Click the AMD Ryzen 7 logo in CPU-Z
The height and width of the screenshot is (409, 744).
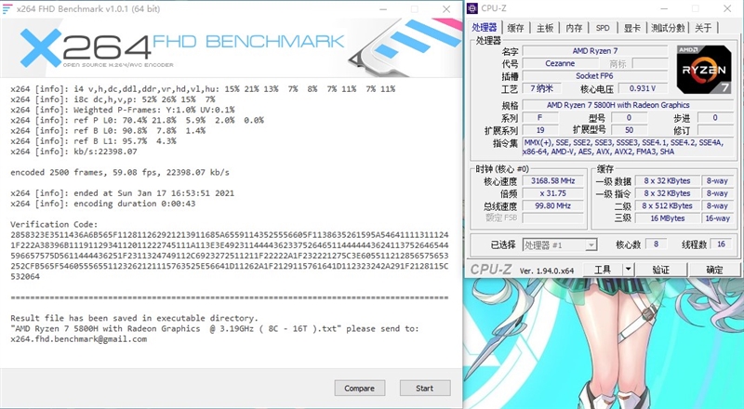pyautogui.click(x=704, y=70)
